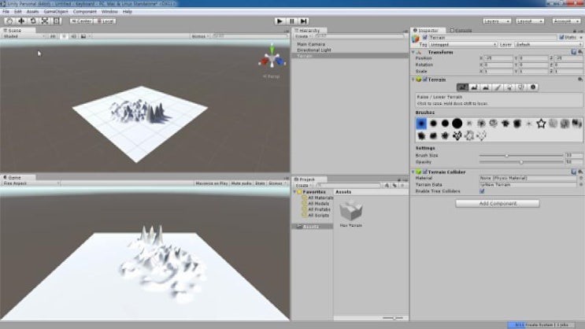Toggle the Enable Tree Colliders checkbox
Viewport: 585px width, 329px height.
482,191
